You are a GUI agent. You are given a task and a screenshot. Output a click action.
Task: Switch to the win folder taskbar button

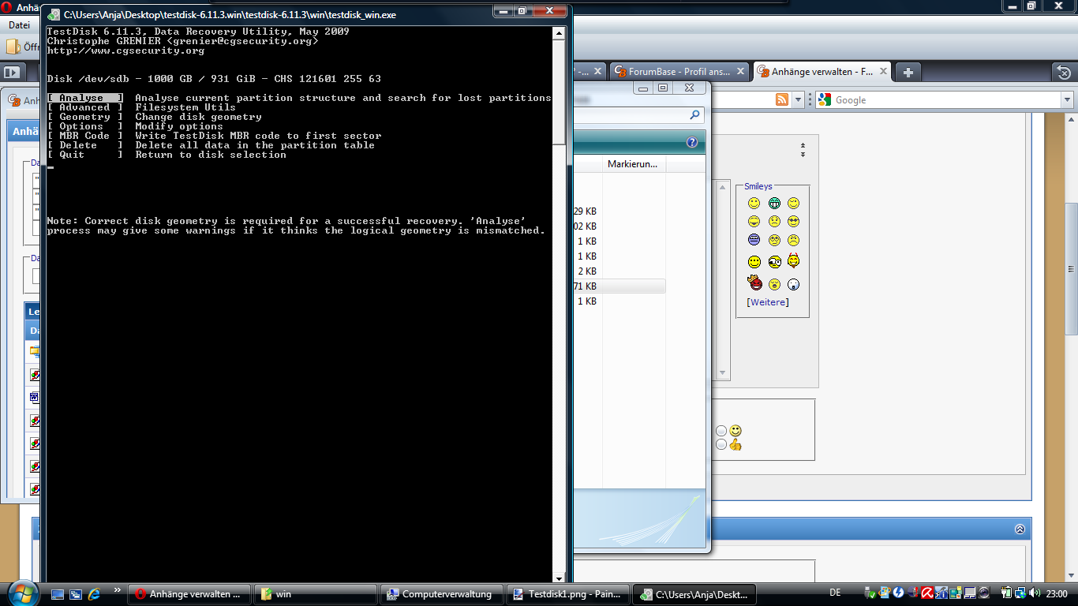pos(316,594)
